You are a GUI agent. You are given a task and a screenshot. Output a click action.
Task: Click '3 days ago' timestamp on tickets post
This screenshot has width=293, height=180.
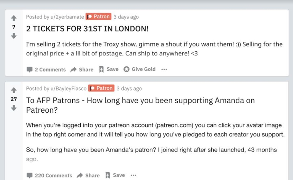tap(126, 17)
